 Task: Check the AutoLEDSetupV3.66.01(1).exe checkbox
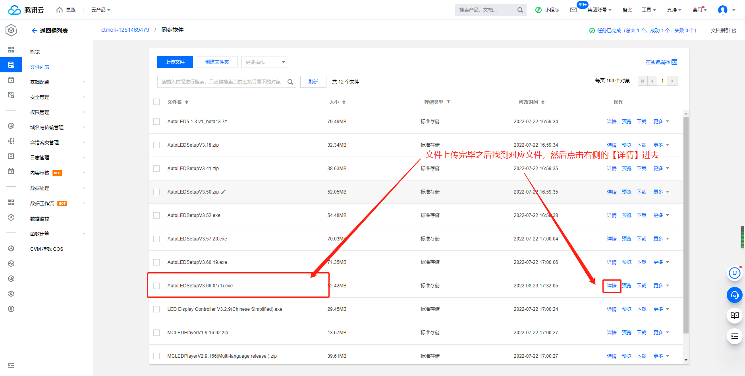(x=156, y=286)
